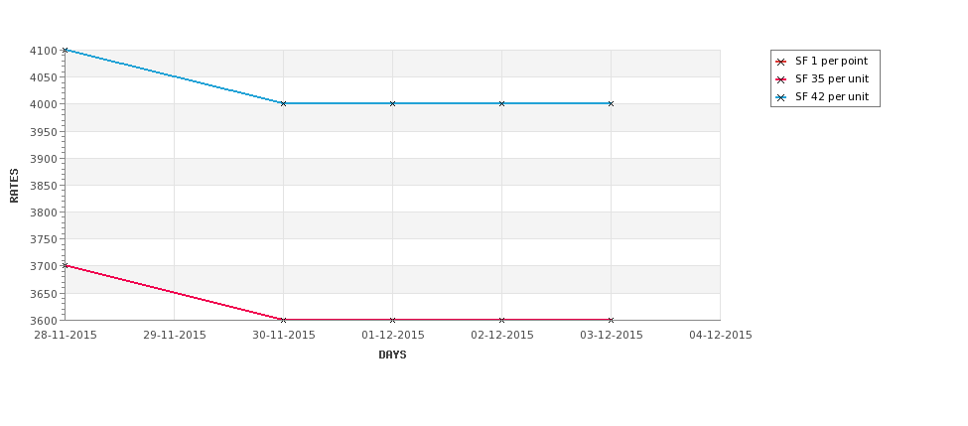Screen dimensions: 968x426
Task: Click the DAYS axis title
Action: click(x=392, y=355)
